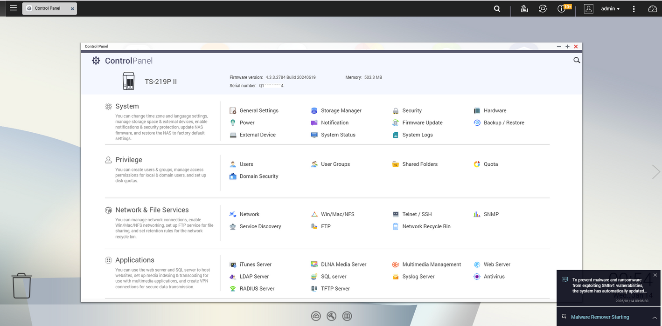Click the Firmware Update icon
Viewport: 662px width, 326px height.
click(x=396, y=123)
